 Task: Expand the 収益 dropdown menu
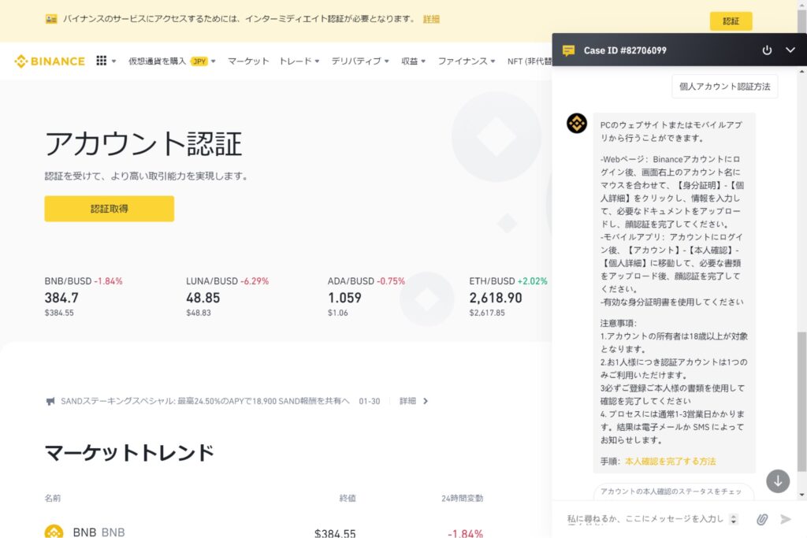point(413,61)
